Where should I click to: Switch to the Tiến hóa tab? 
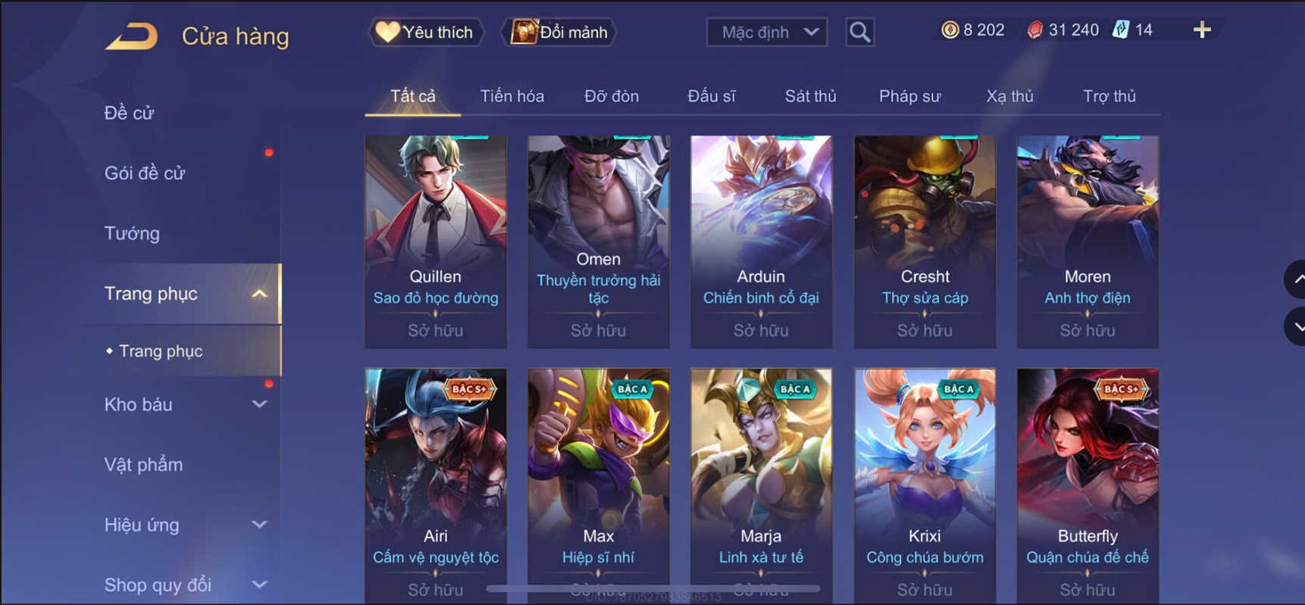[512, 96]
